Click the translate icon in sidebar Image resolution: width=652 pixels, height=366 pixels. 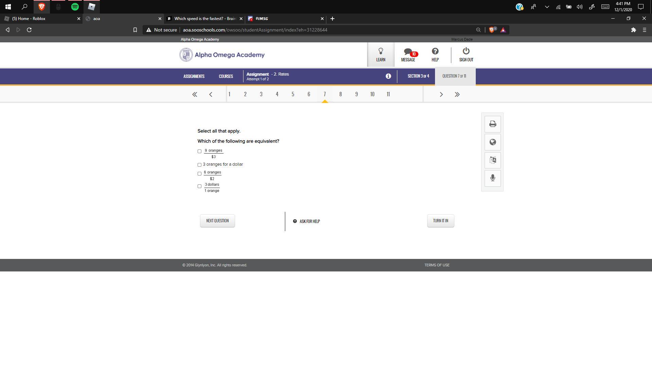point(492,160)
